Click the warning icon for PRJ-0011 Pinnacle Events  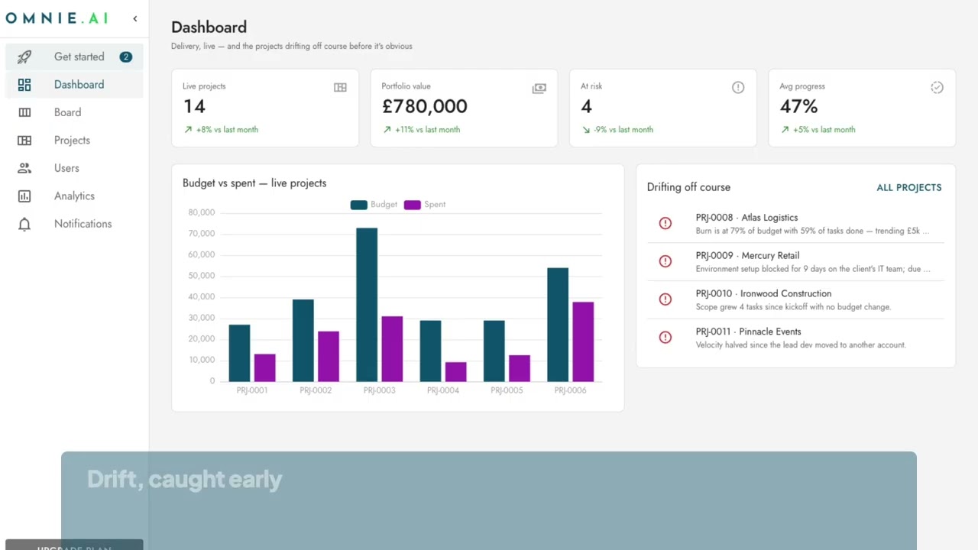tap(665, 338)
